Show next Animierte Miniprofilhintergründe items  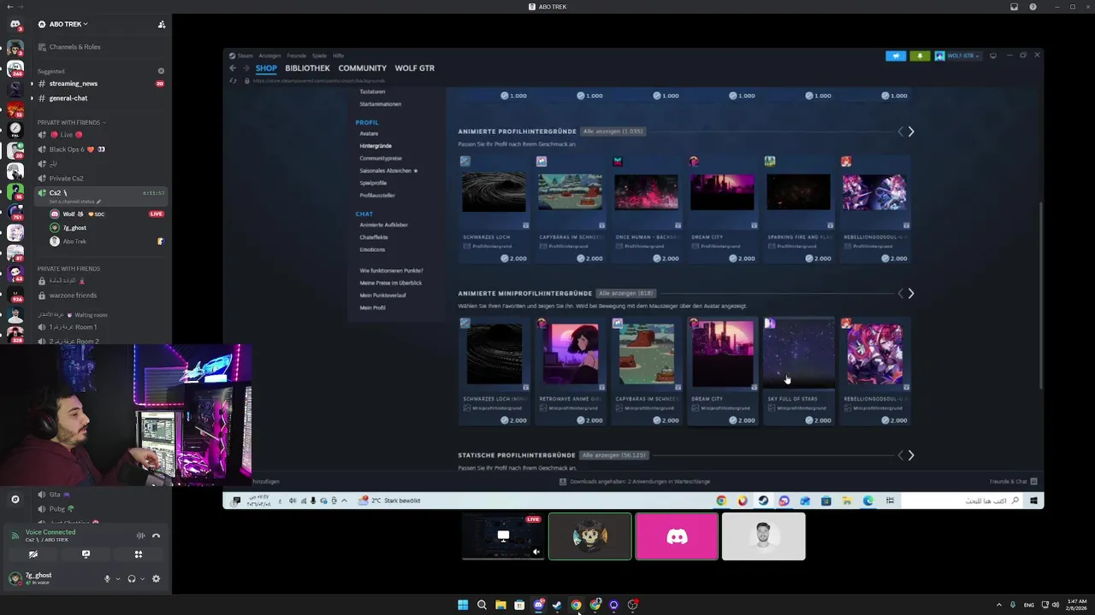[910, 294]
